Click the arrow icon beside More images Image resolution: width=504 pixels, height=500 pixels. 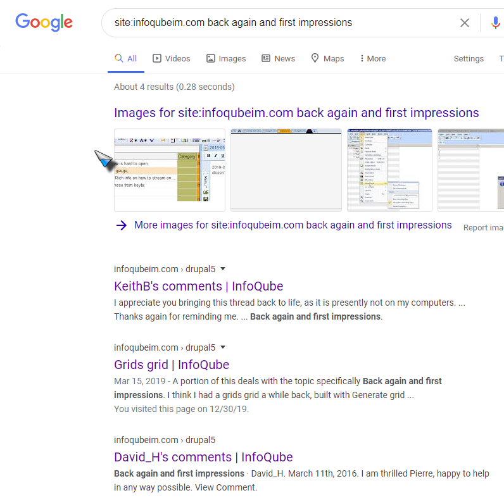[122, 225]
